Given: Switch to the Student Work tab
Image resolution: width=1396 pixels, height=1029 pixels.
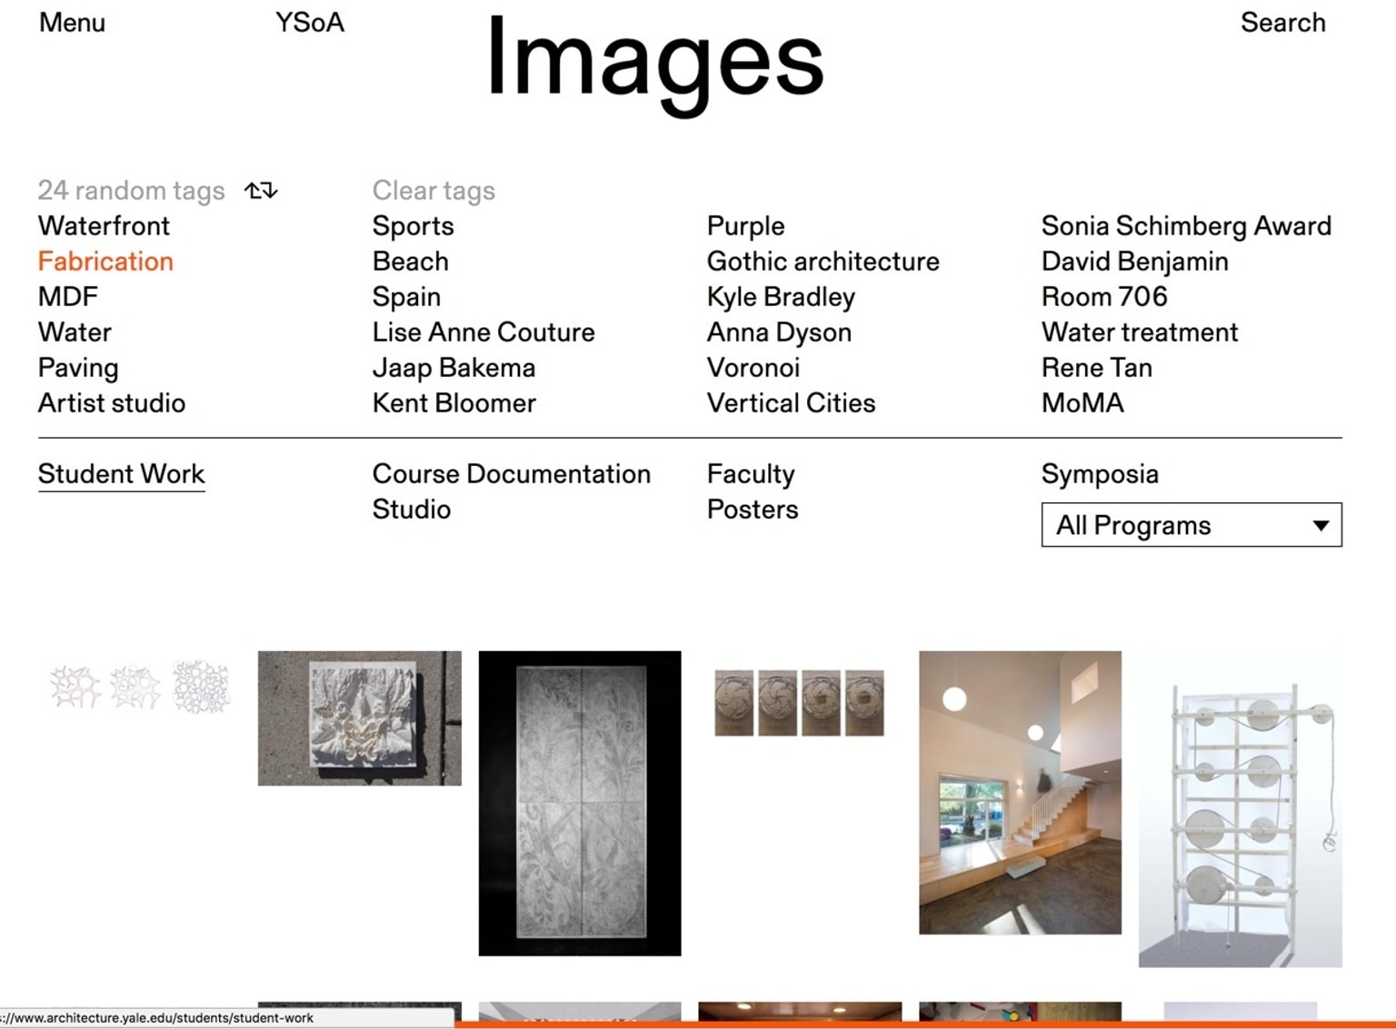Looking at the screenshot, I should (x=121, y=474).
